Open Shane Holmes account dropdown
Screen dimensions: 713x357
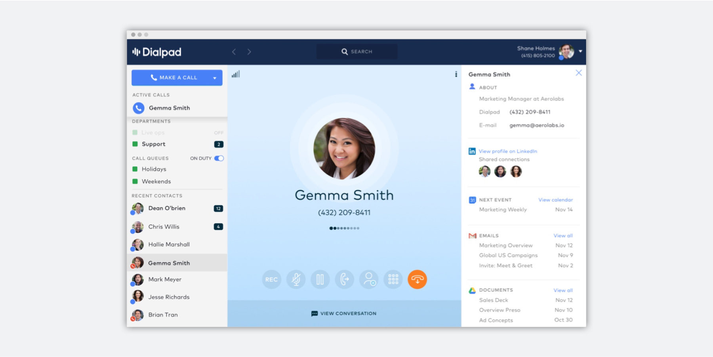tap(580, 51)
